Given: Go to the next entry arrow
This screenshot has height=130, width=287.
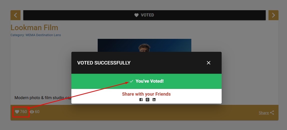Looking at the screenshot, I should coord(273,15).
